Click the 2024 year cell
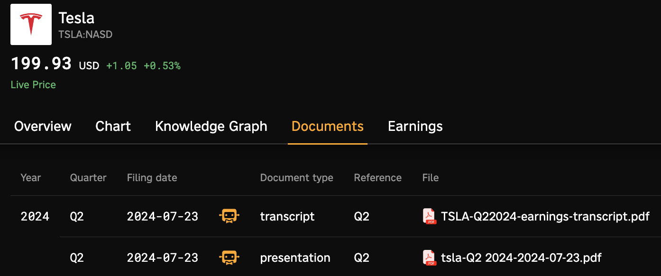 coord(35,217)
